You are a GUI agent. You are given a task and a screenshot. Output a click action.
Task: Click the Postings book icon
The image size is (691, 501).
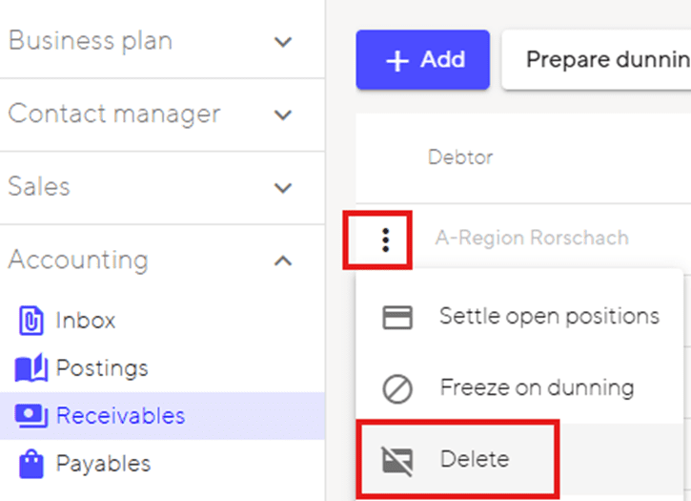coord(31,367)
